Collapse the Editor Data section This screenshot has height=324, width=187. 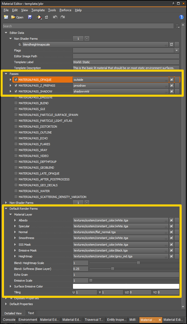pos(6,33)
